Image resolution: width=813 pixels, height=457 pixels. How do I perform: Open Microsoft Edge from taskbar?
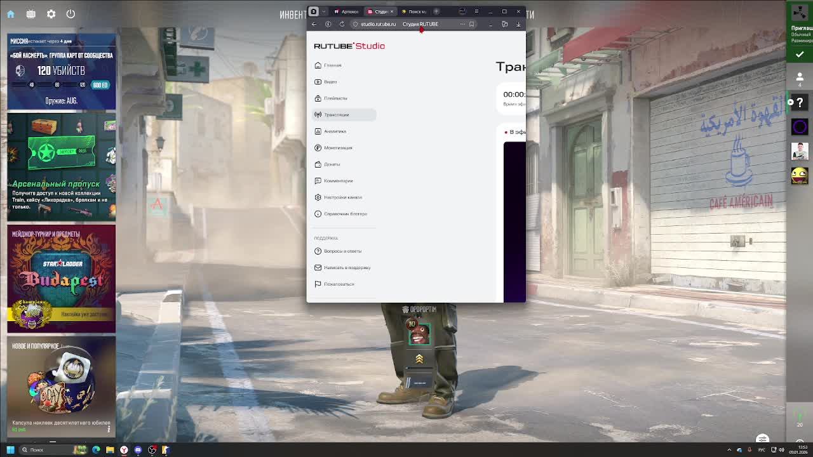tap(96, 450)
